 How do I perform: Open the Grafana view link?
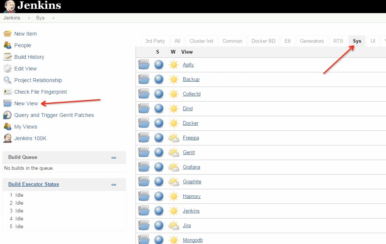pos(191,167)
